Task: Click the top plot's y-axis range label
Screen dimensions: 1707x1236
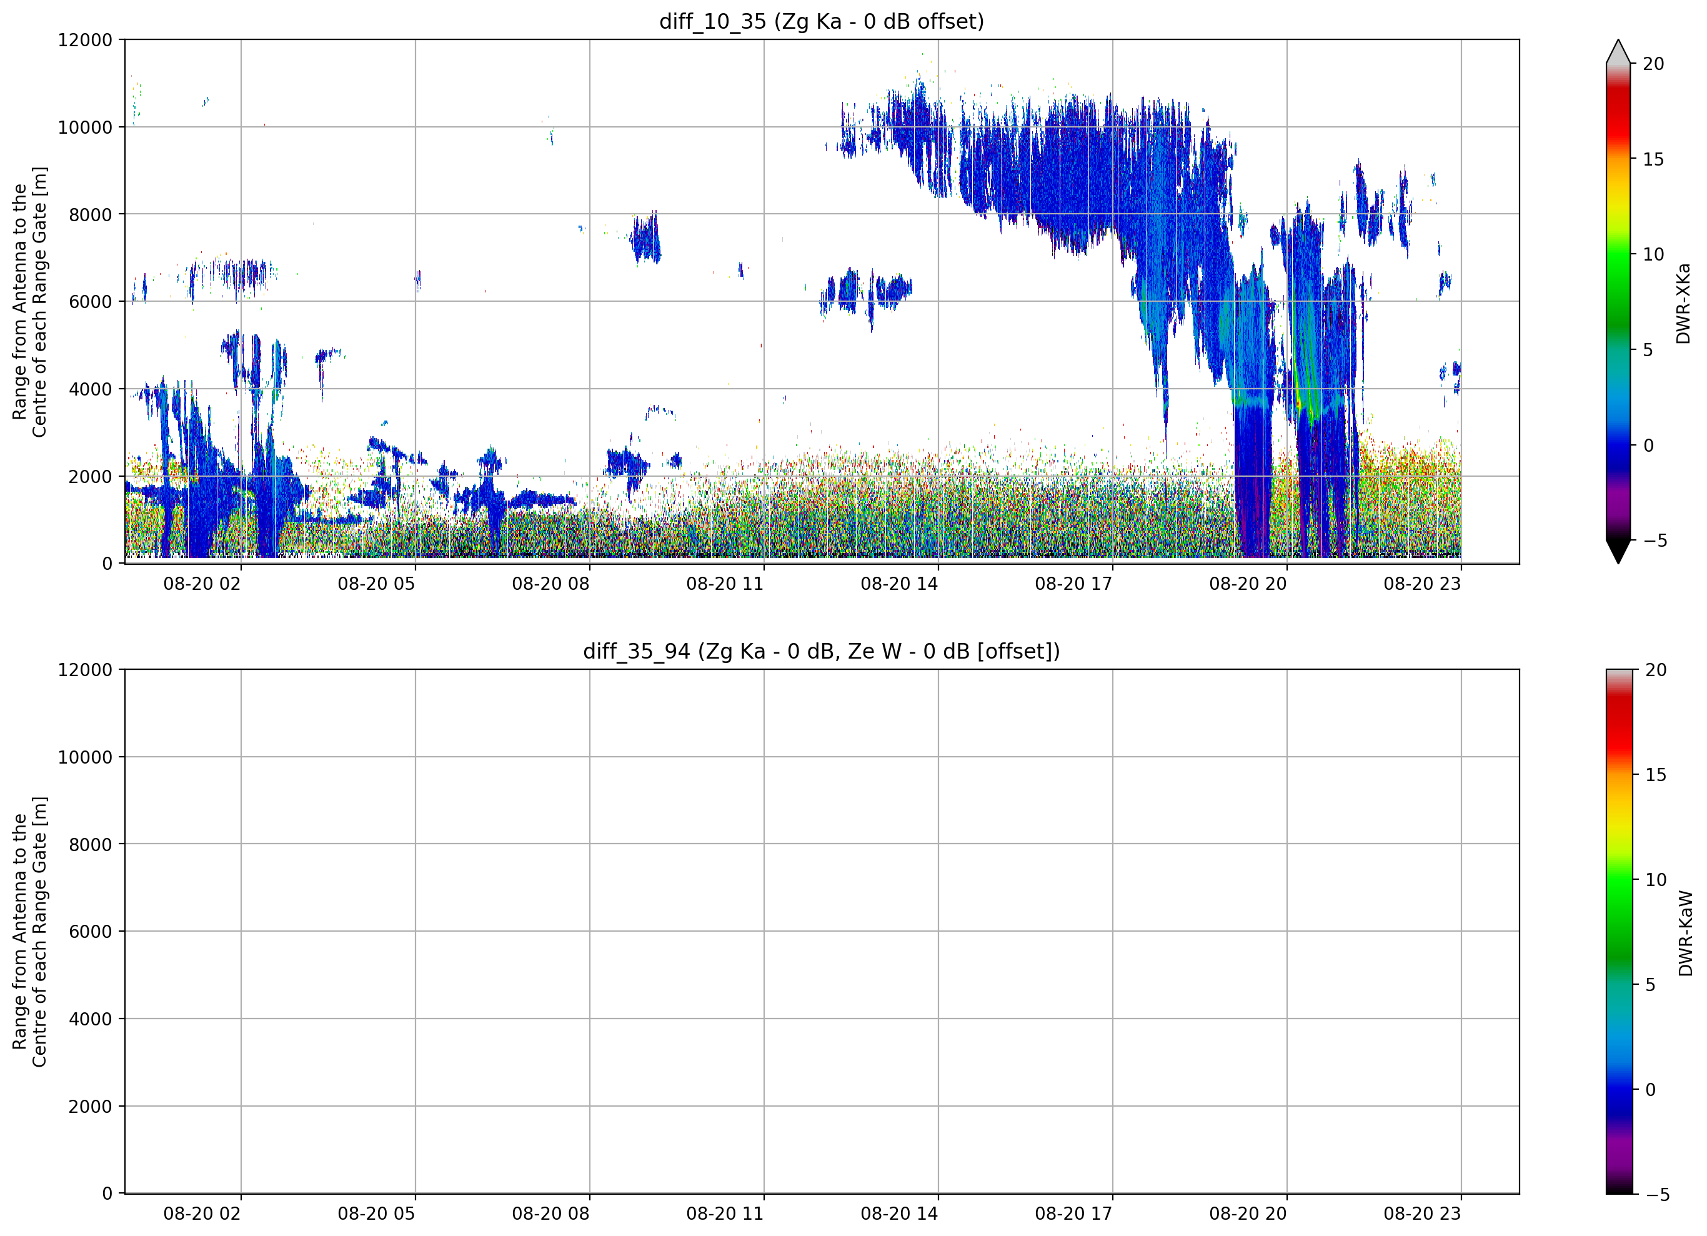Action: [29, 302]
